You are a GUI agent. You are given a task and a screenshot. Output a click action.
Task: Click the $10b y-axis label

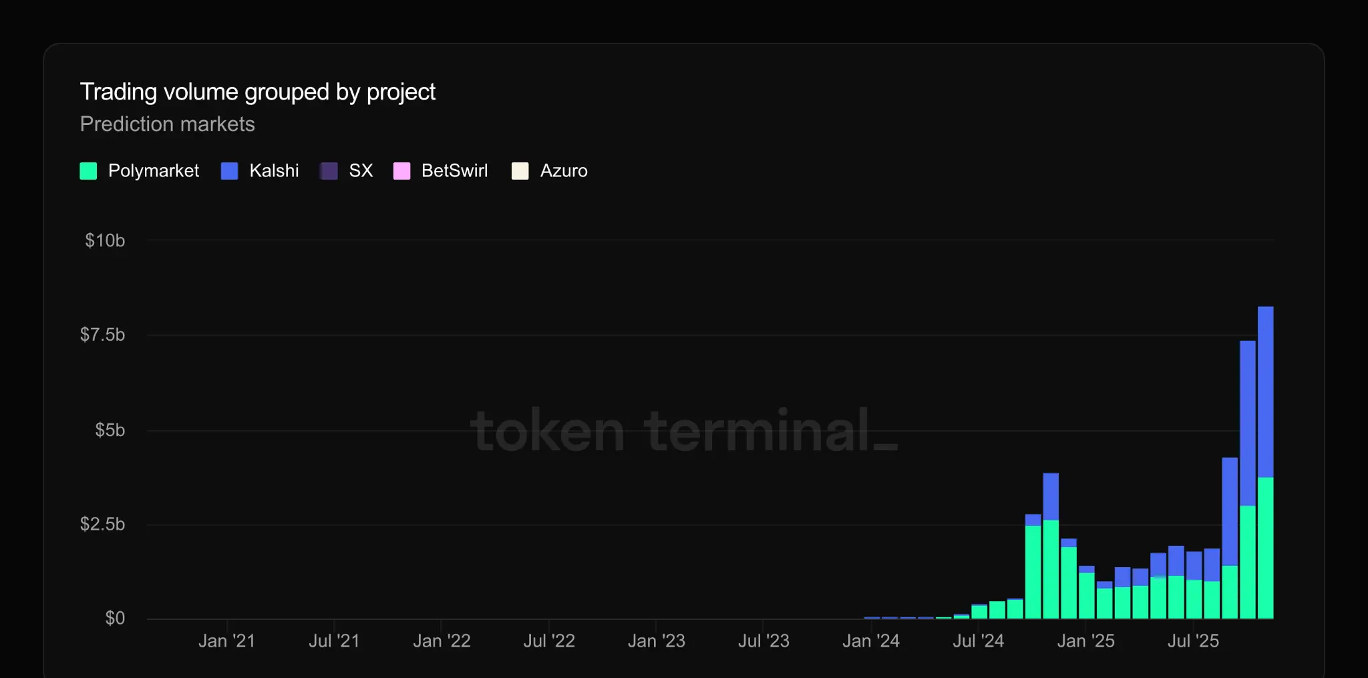pos(105,240)
